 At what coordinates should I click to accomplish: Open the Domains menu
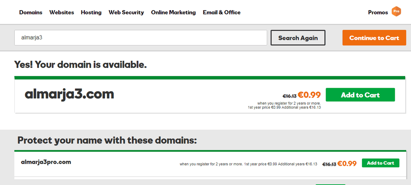click(x=31, y=12)
